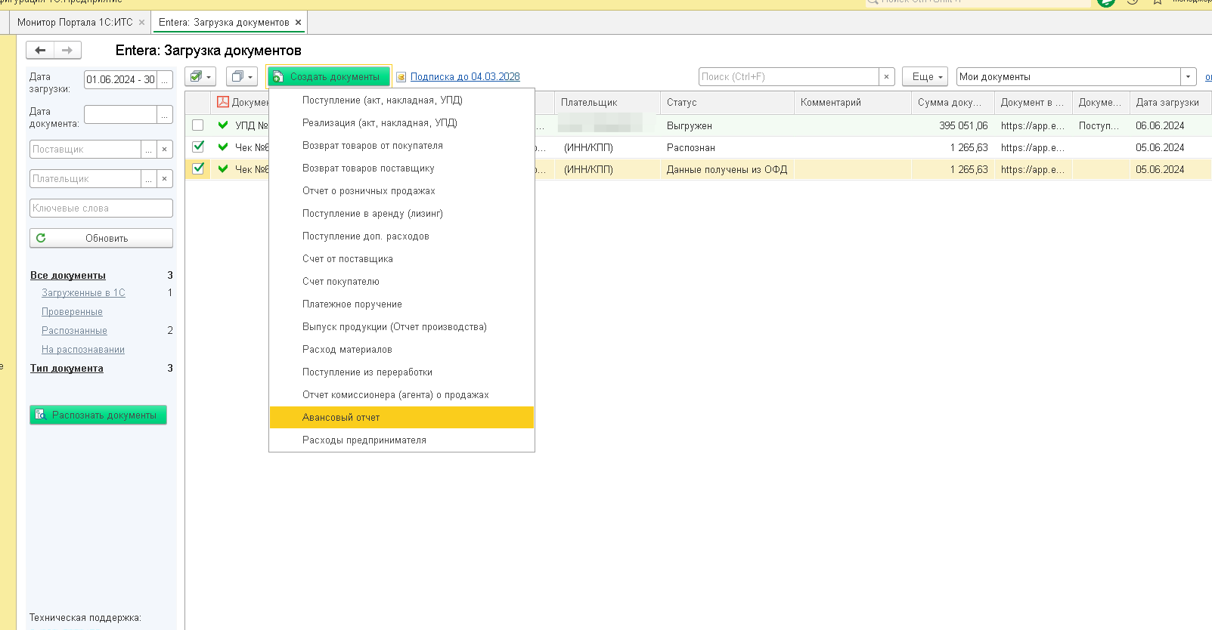Choose Расход материалов
The height and width of the screenshot is (630, 1212).
pyautogui.click(x=401, y=349)
